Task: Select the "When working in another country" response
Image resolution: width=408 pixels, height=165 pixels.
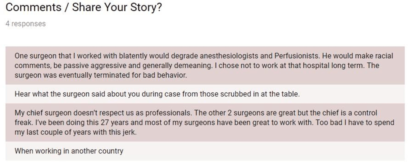Action: coord(69,151)
